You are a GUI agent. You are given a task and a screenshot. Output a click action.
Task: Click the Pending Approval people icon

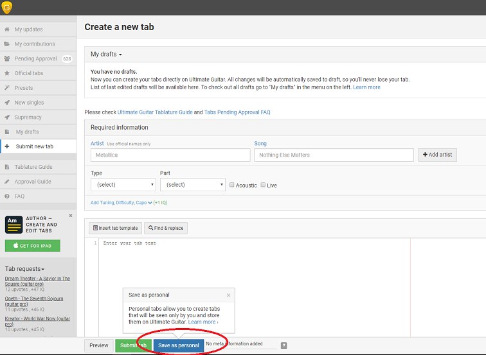click(7, 58)
